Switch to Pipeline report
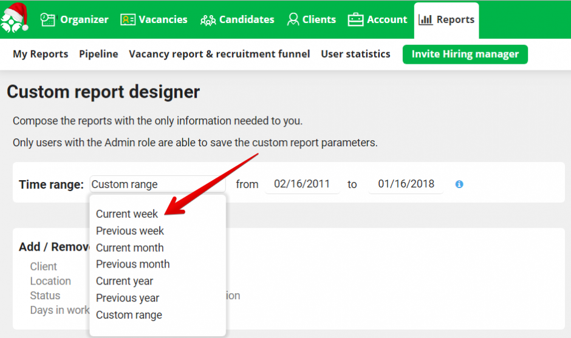 98,54
